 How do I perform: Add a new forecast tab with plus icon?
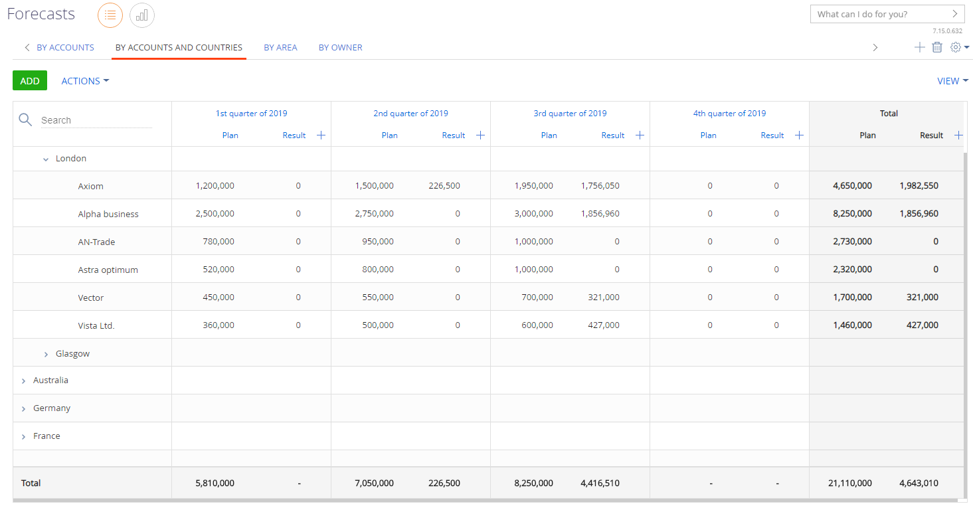920,47
